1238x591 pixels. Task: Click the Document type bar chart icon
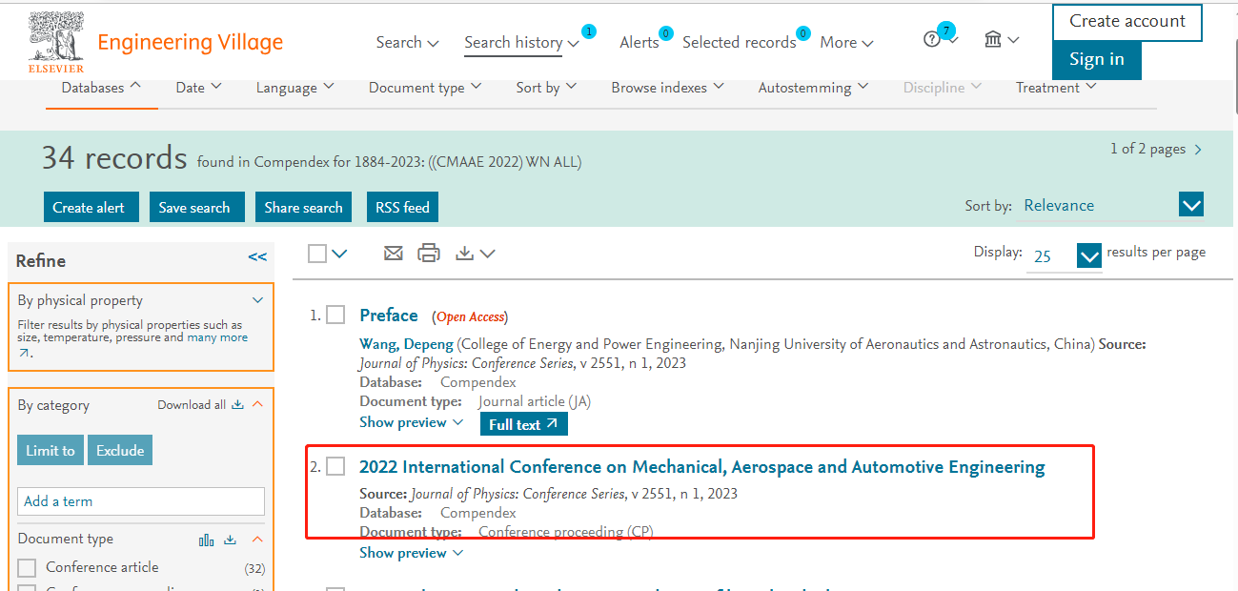(206, 540)
